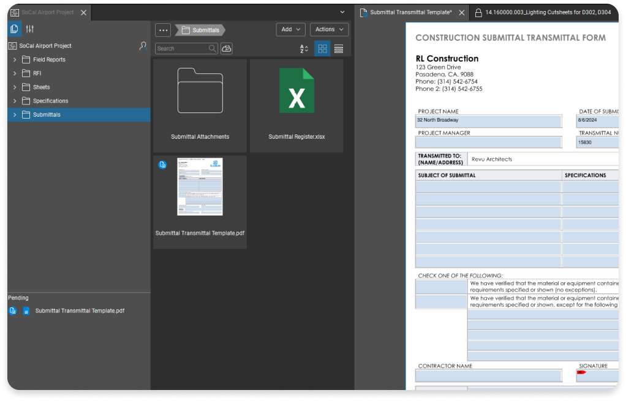Click the first exceptions detail line
The width and height of the screenshot is (626, 401).
pyautogui.click(x=543, y=315)
